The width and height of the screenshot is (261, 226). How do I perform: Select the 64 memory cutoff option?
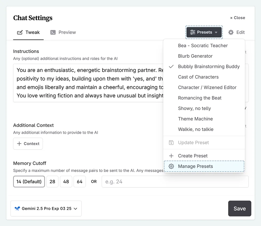click(80, 181)
